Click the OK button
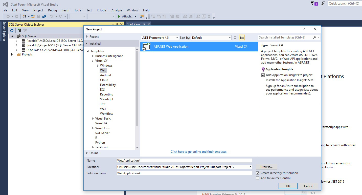 click(288, 186)
